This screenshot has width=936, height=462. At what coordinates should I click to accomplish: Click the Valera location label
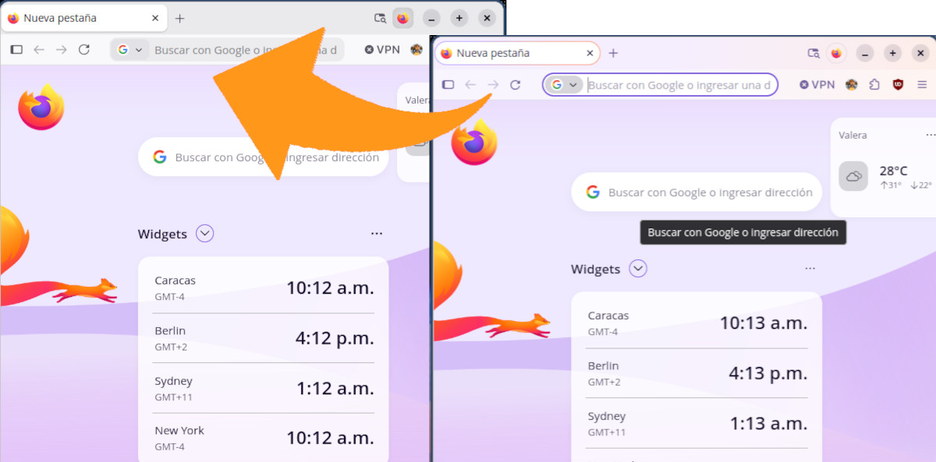[853, 135]
